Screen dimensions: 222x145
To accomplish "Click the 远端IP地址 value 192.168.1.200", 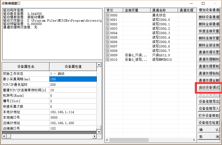I will (73, 123).
